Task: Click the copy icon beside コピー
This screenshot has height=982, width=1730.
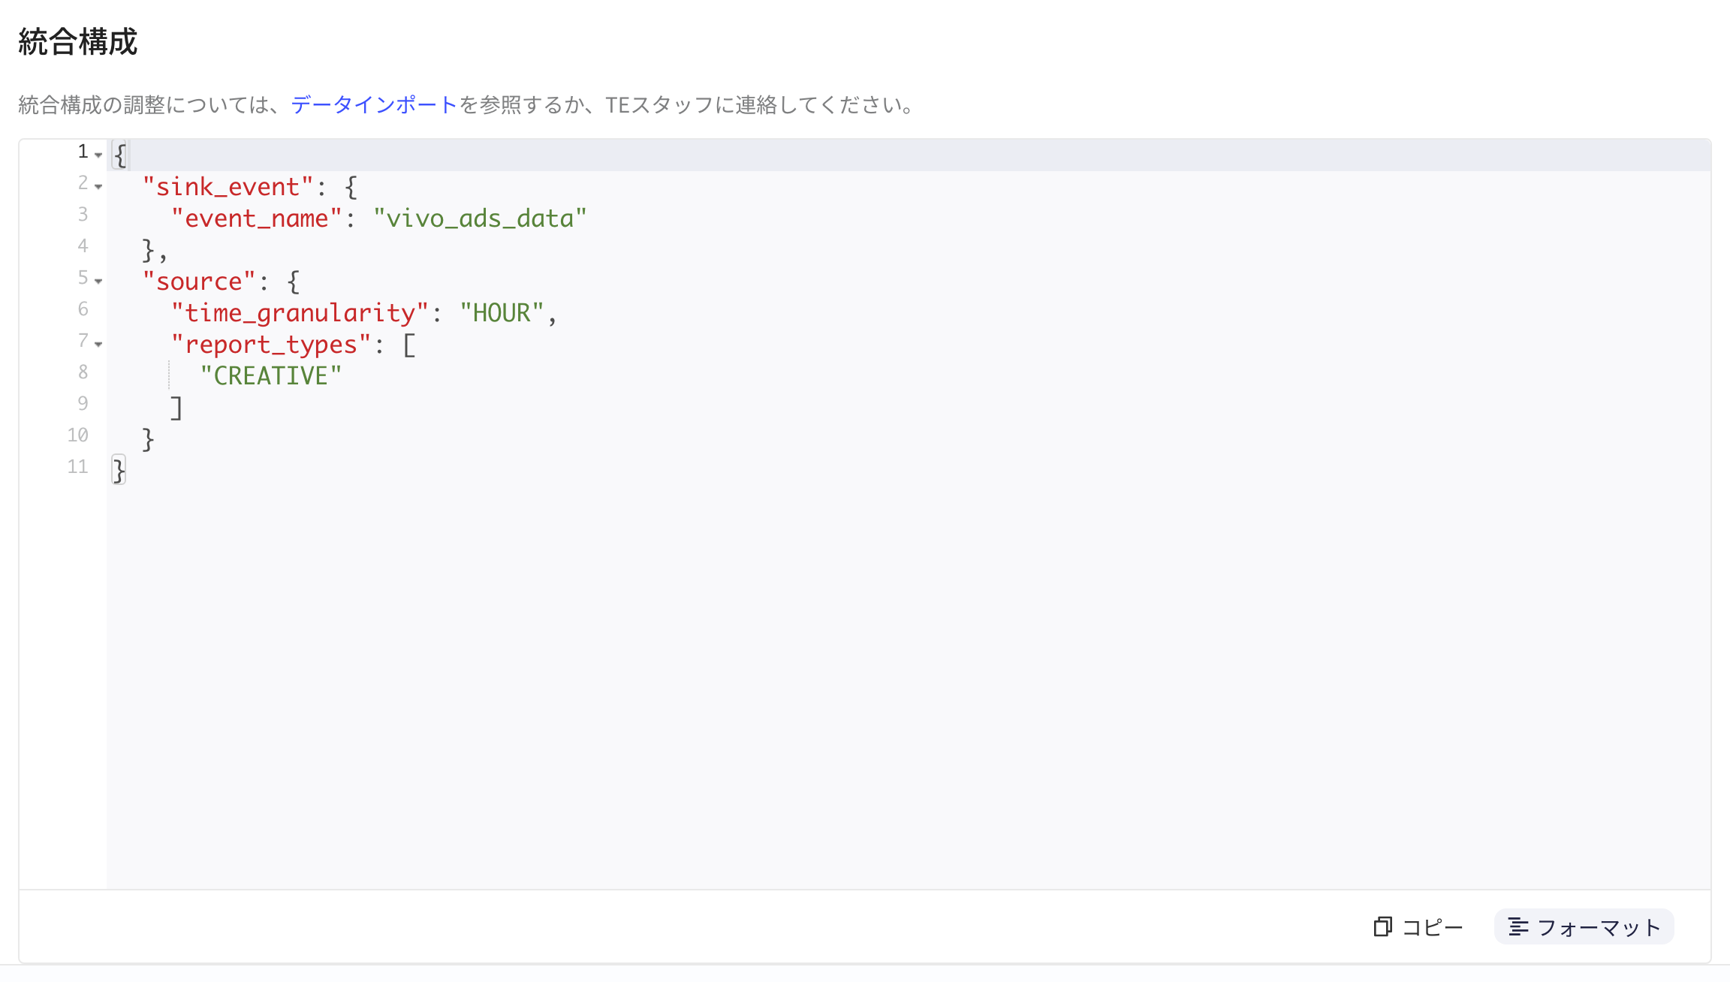Action: click(1382, 927)
